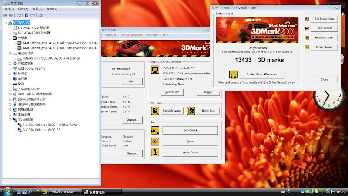Collapse the 处理器 processors node
Image resolution: width=348 pixels, height=196 pixels.
[x=10, y=38]
